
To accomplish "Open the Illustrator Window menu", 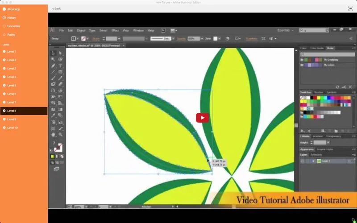I will [138, 30].
